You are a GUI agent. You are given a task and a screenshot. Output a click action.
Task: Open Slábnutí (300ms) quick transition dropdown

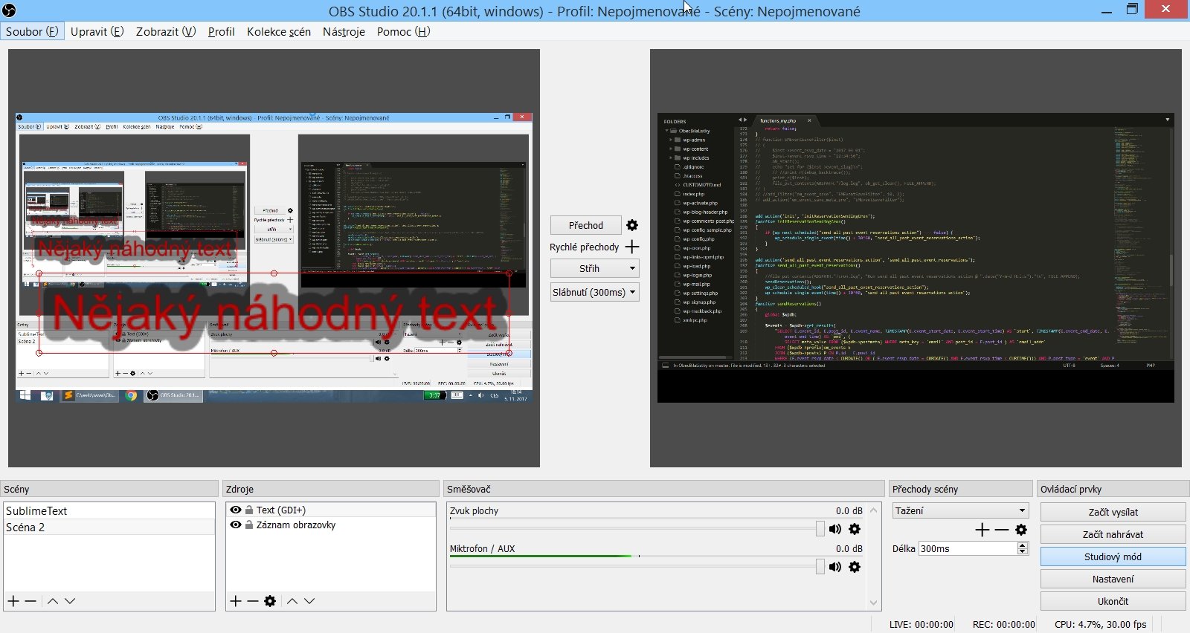click(x=594, y=292)
